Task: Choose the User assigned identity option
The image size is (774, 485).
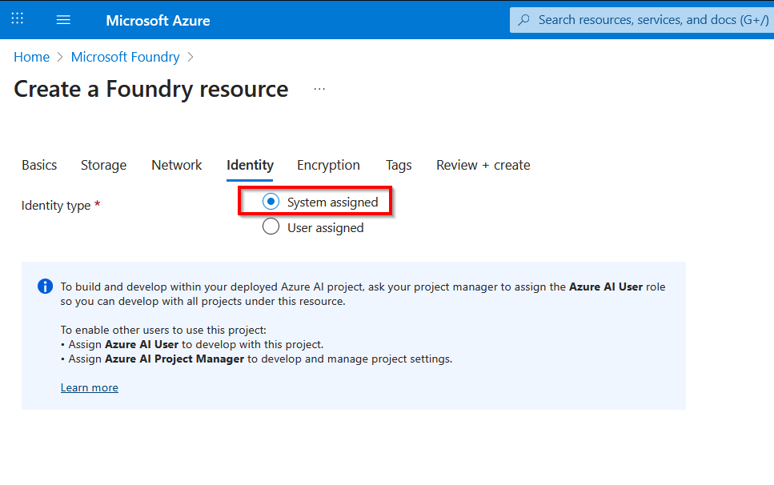Action: coord(271,228)
